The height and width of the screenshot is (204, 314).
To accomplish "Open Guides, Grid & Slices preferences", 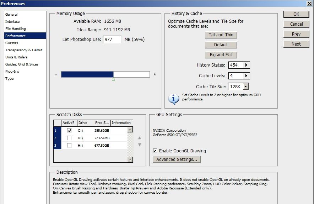I will [x=25, y=64].
